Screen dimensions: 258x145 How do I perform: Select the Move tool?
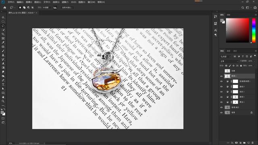click(x=3, y=17)
